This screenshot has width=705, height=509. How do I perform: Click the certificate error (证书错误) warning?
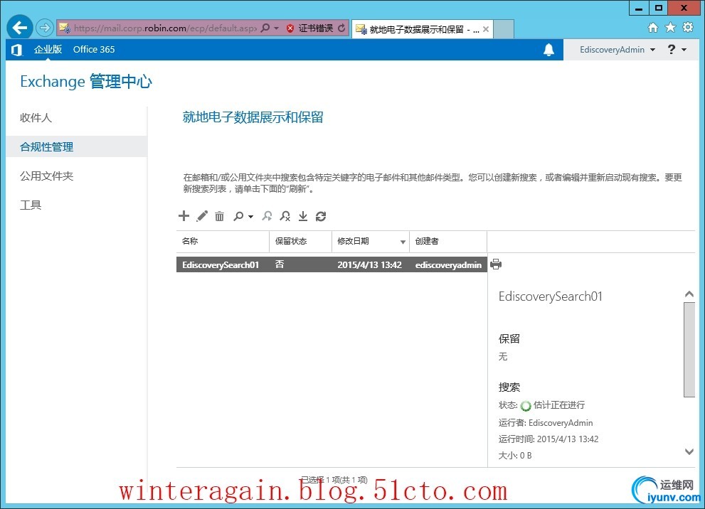click(x=310, y=28)
